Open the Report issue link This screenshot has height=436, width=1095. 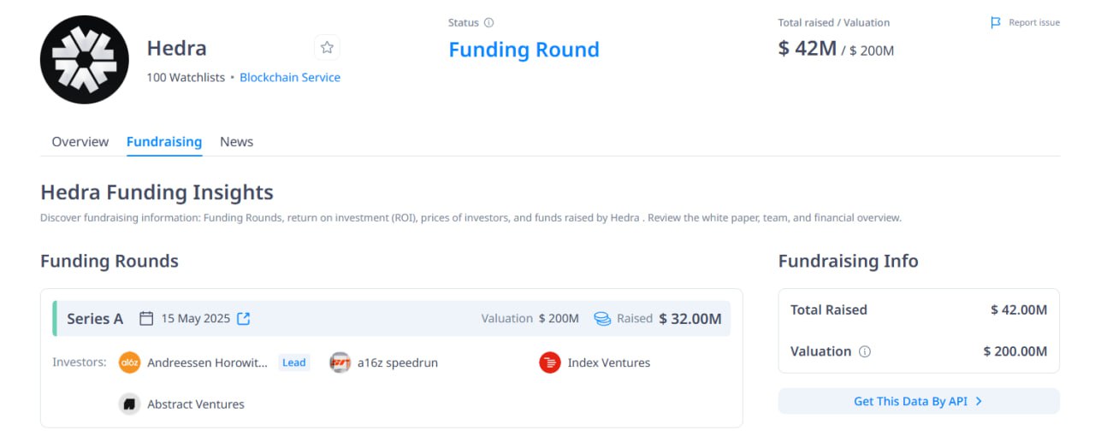(x=1034, y=23)
